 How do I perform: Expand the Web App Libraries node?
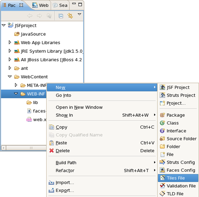click(10, 42)
